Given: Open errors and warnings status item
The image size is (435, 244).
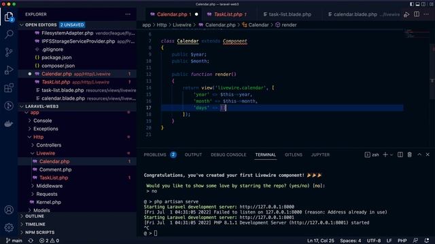Looking at the screenshot, I should 49,241.
